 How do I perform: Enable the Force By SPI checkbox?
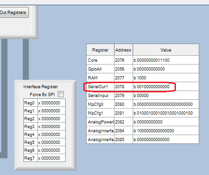point(61,94)
